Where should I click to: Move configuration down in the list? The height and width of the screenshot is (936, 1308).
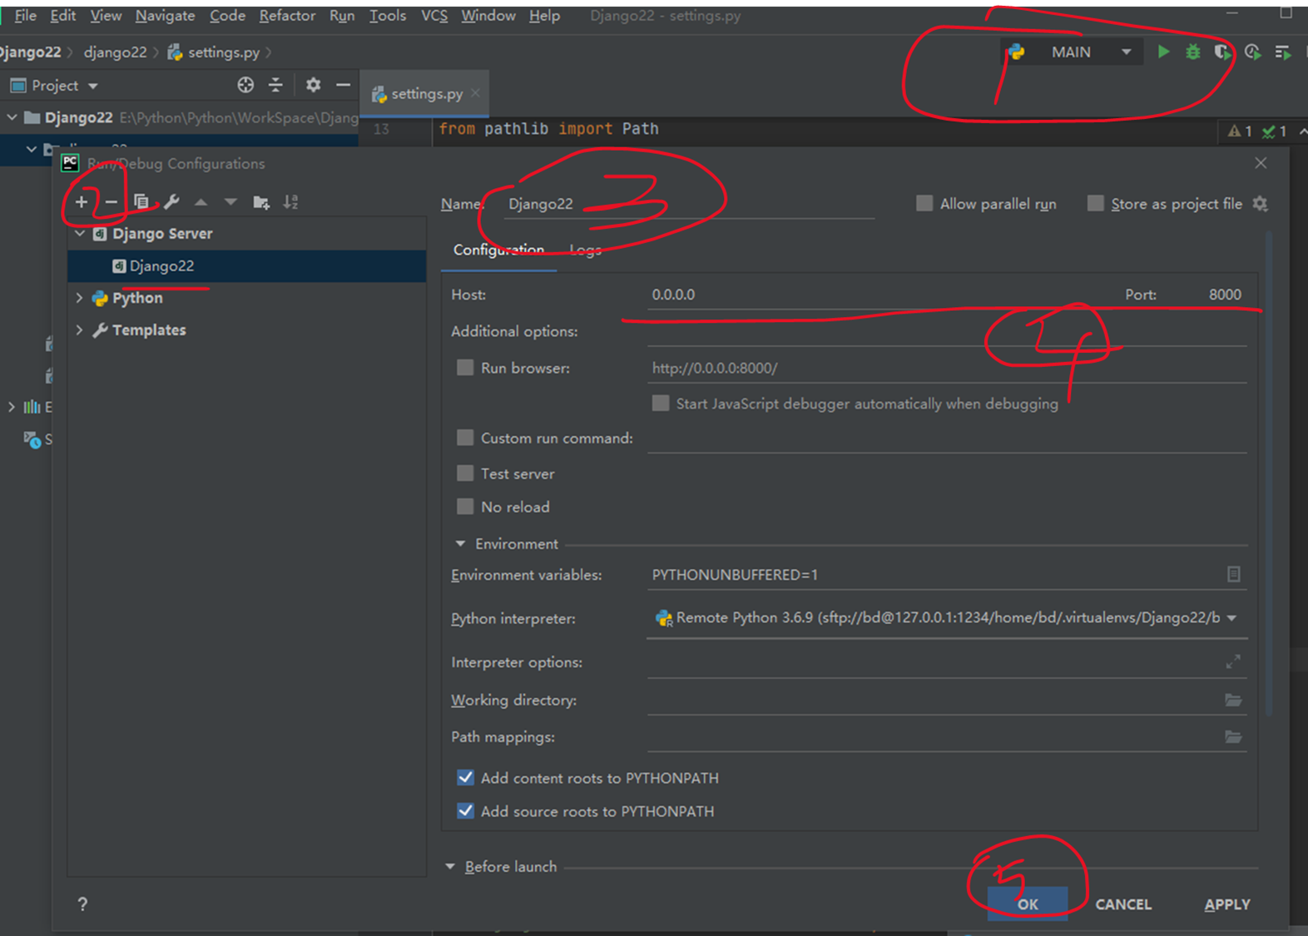click(x=230, y=202)
